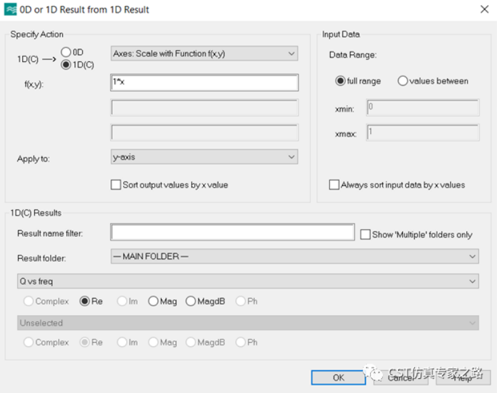Click the f(x,y) field containing 1*x
The width and height of the screenshot is (497, 393).
(x=204, y=82)
